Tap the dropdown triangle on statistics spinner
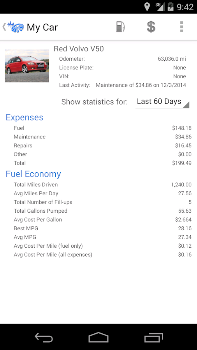The width and height of the screenshot is (197, 350). [x=186, y=105]
